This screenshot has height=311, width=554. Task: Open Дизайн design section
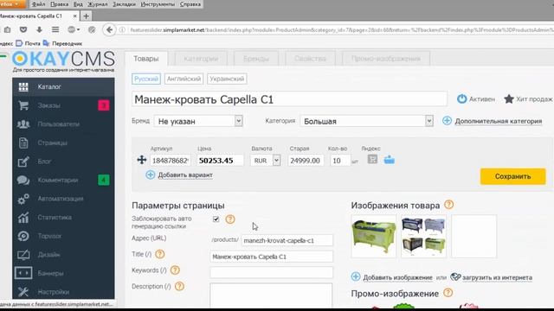(x=63, y=255)
